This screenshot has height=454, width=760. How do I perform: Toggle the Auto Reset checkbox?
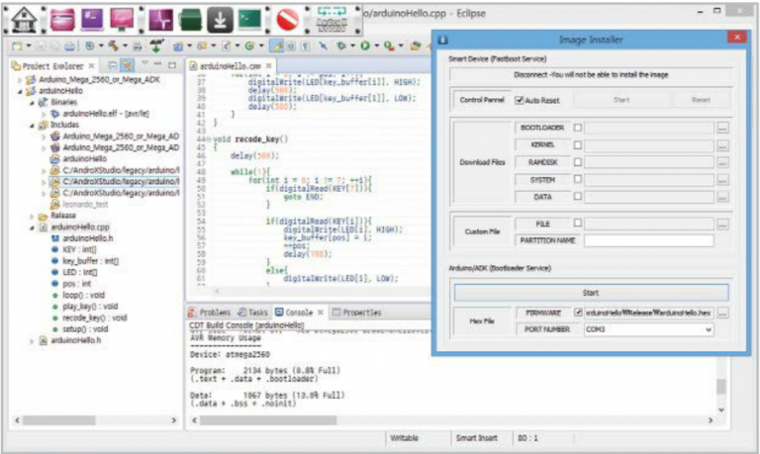(520, 100)
